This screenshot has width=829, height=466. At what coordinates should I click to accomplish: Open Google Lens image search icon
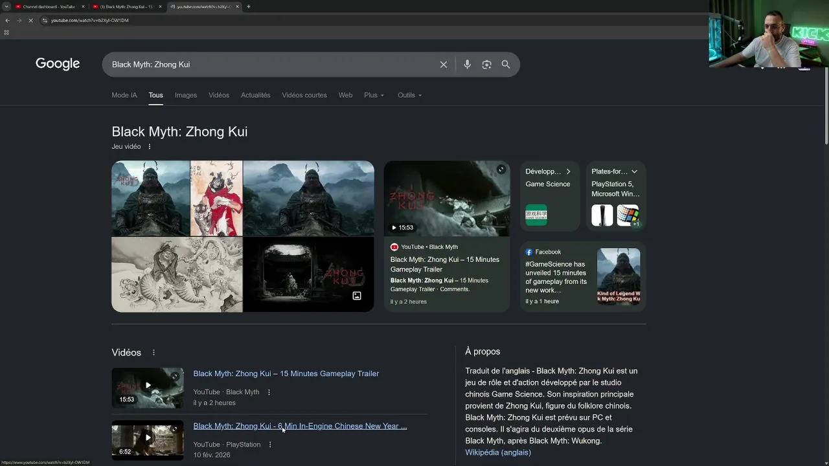tap(486, 65)
